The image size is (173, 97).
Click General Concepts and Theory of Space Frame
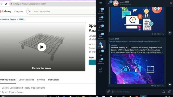pyautogui.click(x=24, y=88)
